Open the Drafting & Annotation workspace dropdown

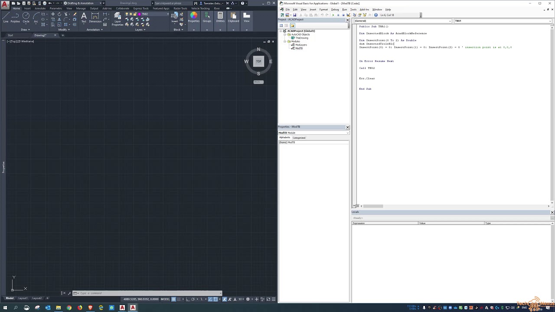(x=83, y=3)
